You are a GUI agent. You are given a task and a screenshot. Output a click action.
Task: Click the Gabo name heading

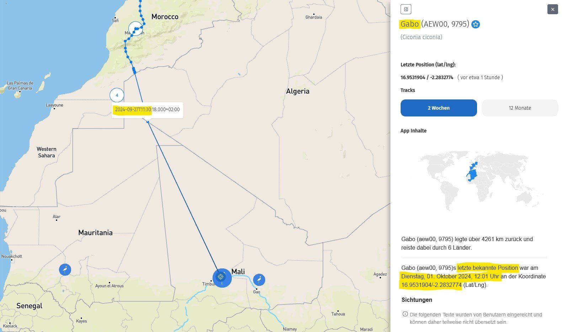pyautogui.click(x=410, y=24)
